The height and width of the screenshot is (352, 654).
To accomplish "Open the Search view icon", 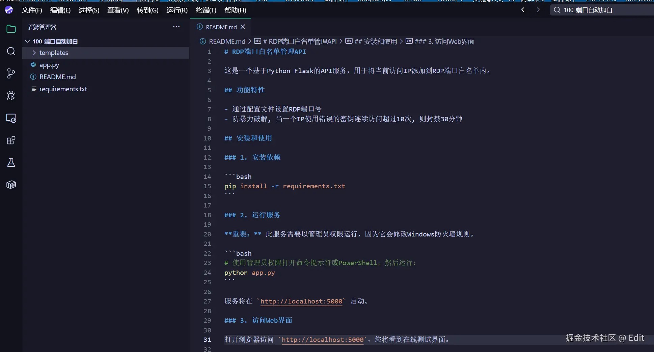I will click(x=11, y=51).
